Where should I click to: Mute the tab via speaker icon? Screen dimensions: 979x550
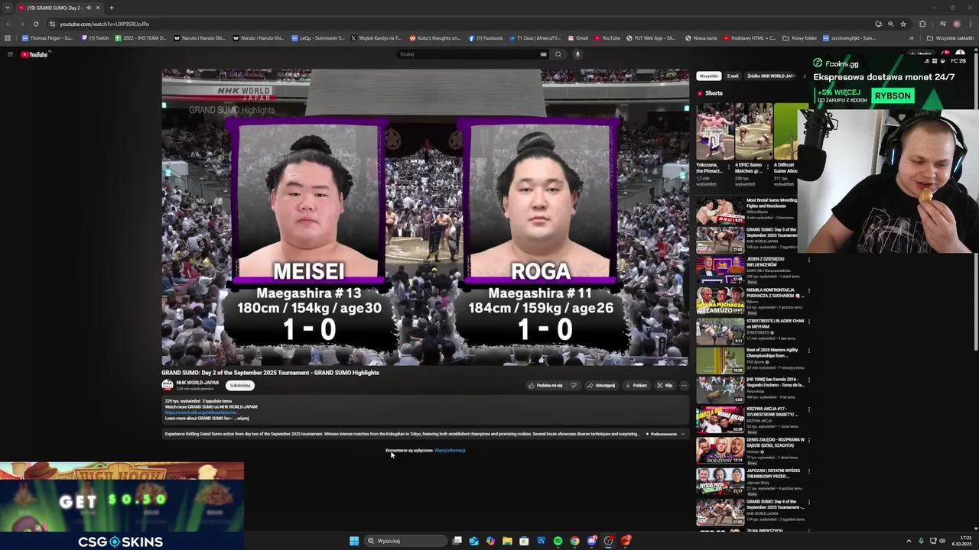click(x=88, y=8)
